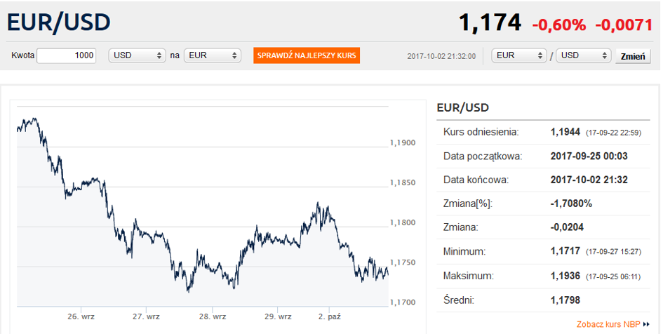Follow the Zobacz kurs NBP link
Screen dimensions: 663x334
[x=608, y=325]
